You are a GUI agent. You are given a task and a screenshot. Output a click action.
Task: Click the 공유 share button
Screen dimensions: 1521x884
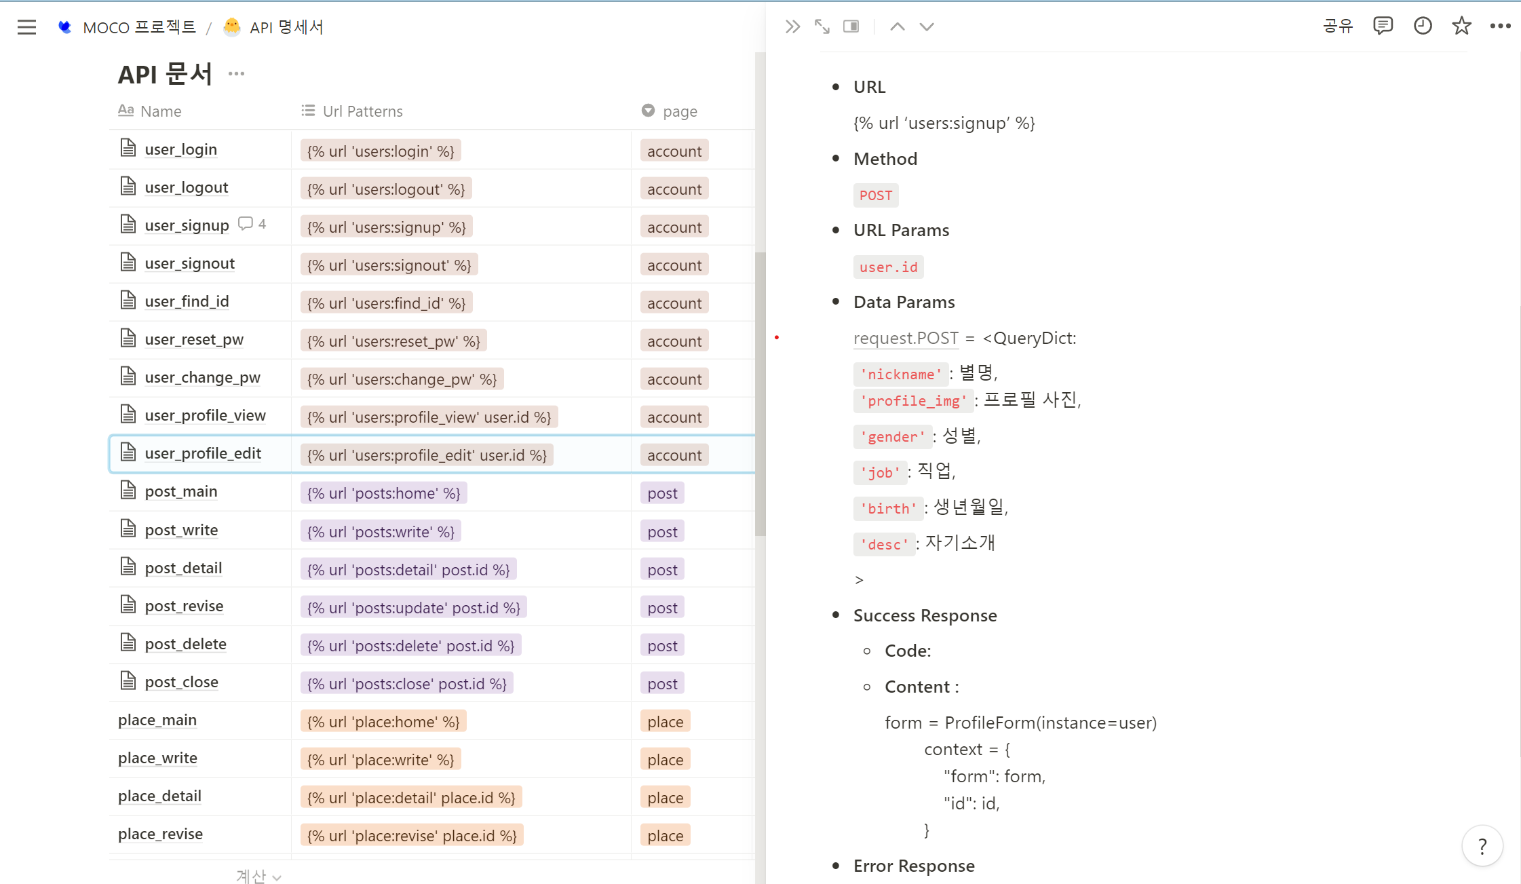coord(1337,26)
